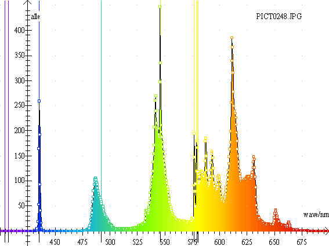Screen dimensions: 329x246
Task: Click the 500 label on wavelength axis
Action: click(110, 242)
